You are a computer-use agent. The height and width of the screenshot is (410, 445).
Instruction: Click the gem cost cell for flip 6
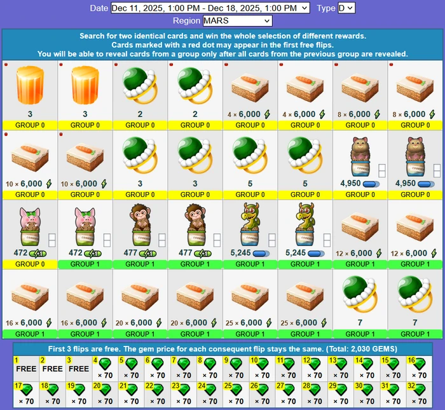click(158, 369)
